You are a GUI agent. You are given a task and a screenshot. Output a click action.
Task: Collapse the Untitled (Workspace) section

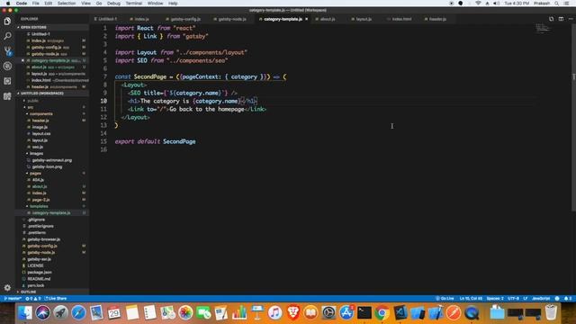(52, 94)
